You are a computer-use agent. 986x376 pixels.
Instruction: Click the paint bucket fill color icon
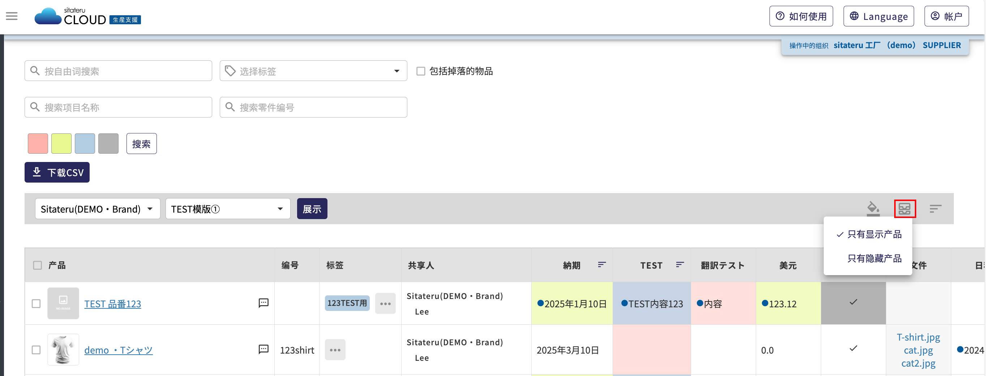point(873,209)
